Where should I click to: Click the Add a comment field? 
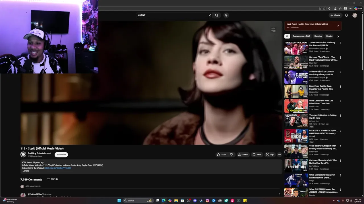pyautogui.click(x=152, y=186)
